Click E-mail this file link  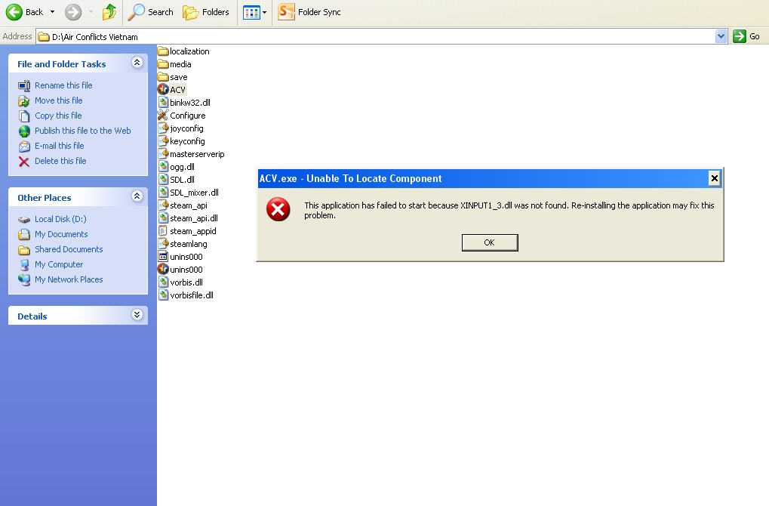pos(59,147)
